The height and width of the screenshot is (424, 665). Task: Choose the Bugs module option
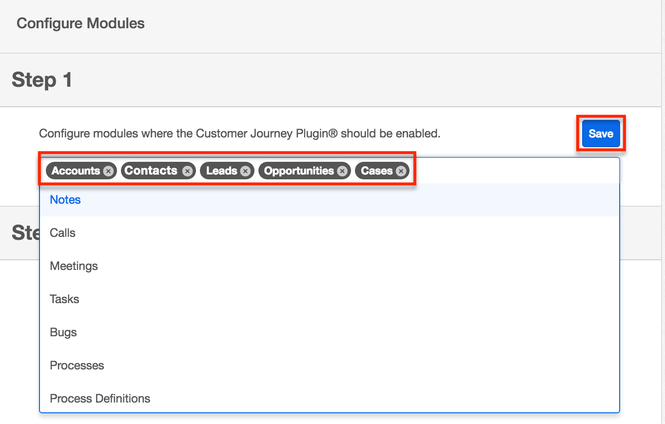pos(63,332)
